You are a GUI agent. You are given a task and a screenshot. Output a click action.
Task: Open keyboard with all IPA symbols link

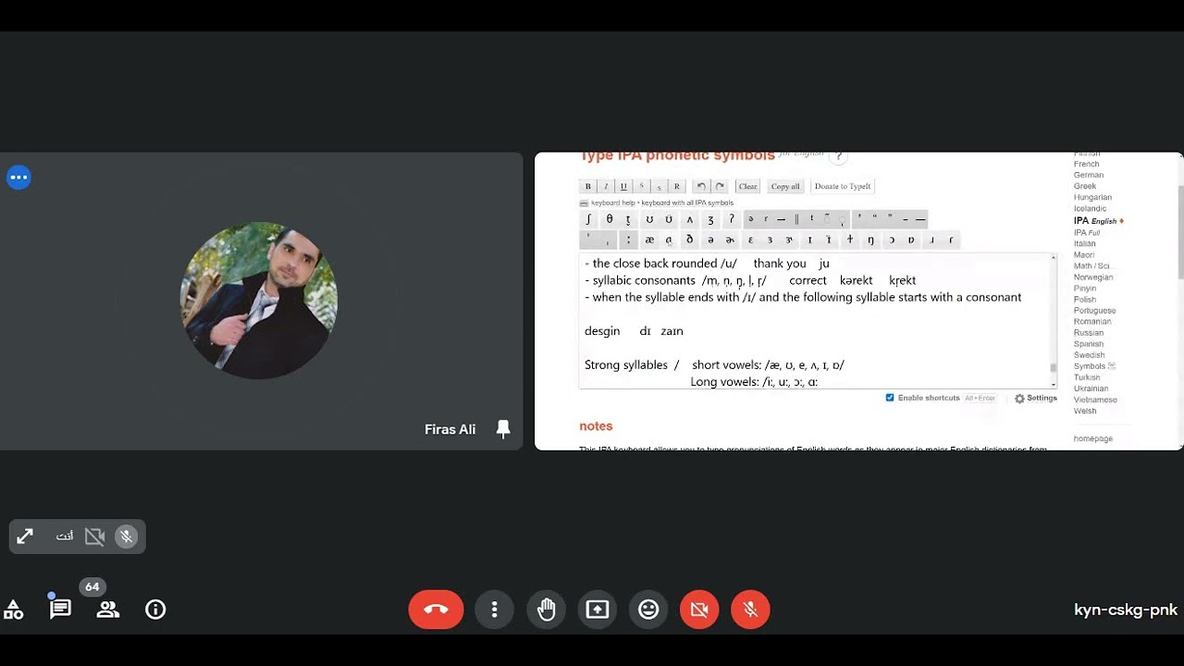click(687, 203)
